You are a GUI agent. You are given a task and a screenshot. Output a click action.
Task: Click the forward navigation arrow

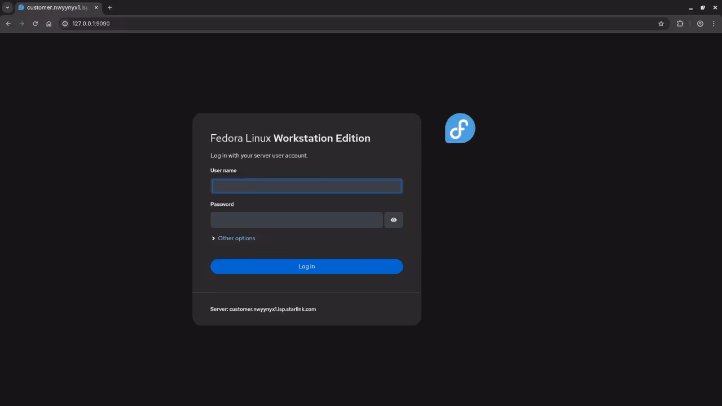[21, 24]
